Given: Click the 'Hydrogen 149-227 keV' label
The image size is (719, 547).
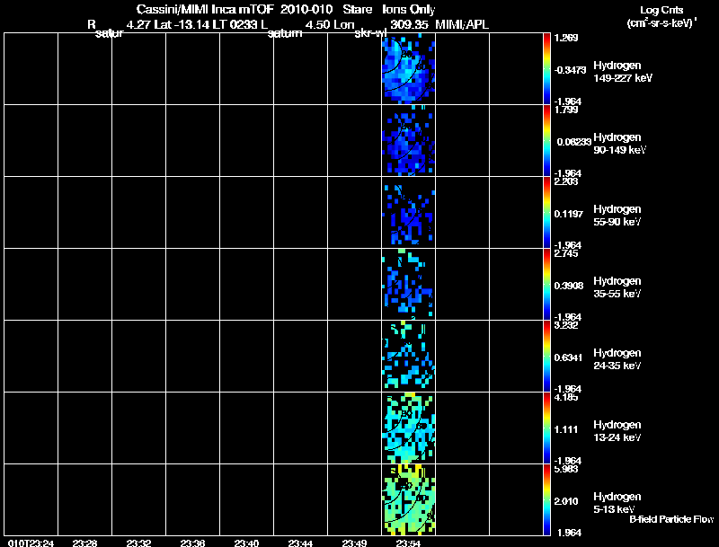Looking at the screenshot, I should [623, 72].
